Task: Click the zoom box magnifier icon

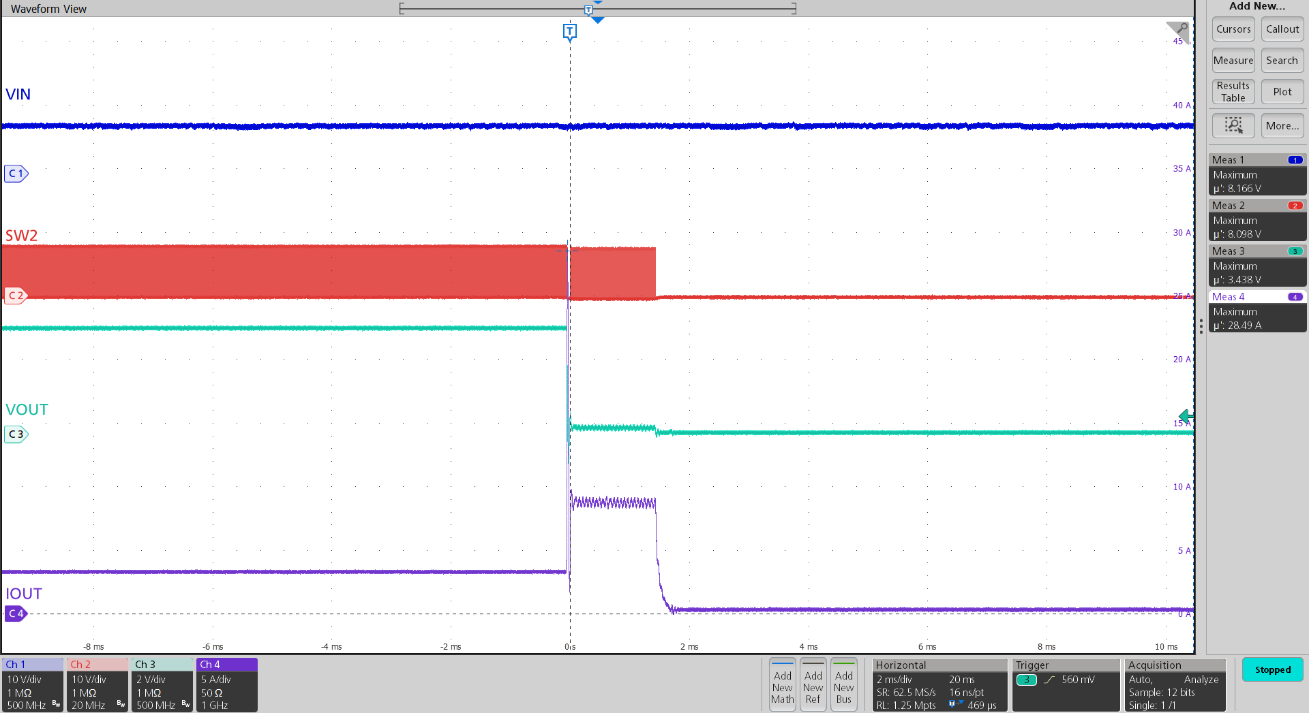Action: [1233, 125]
